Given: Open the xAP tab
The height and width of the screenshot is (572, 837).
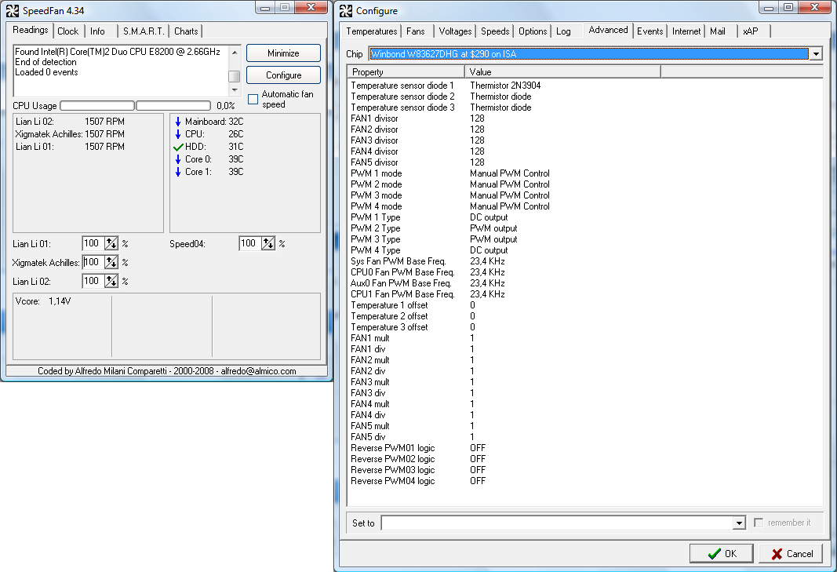Looking at the screenshot, I should point(750,31).
